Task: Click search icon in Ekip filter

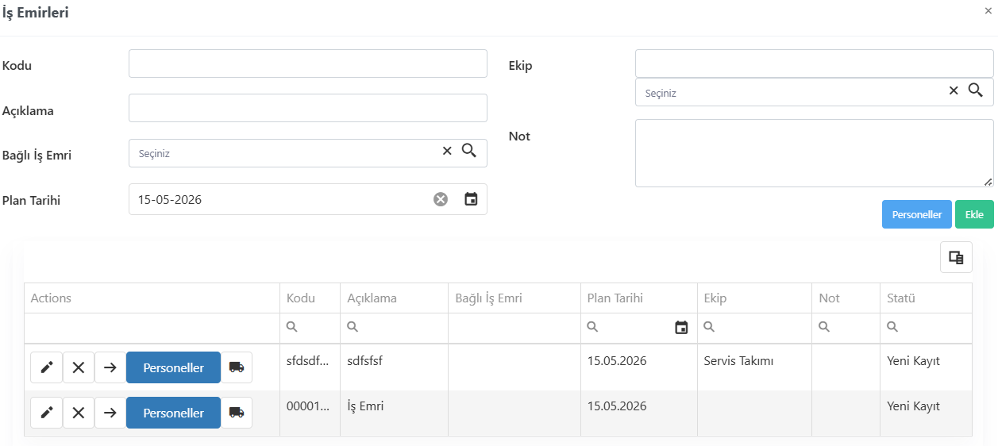Action: [709, 327]
